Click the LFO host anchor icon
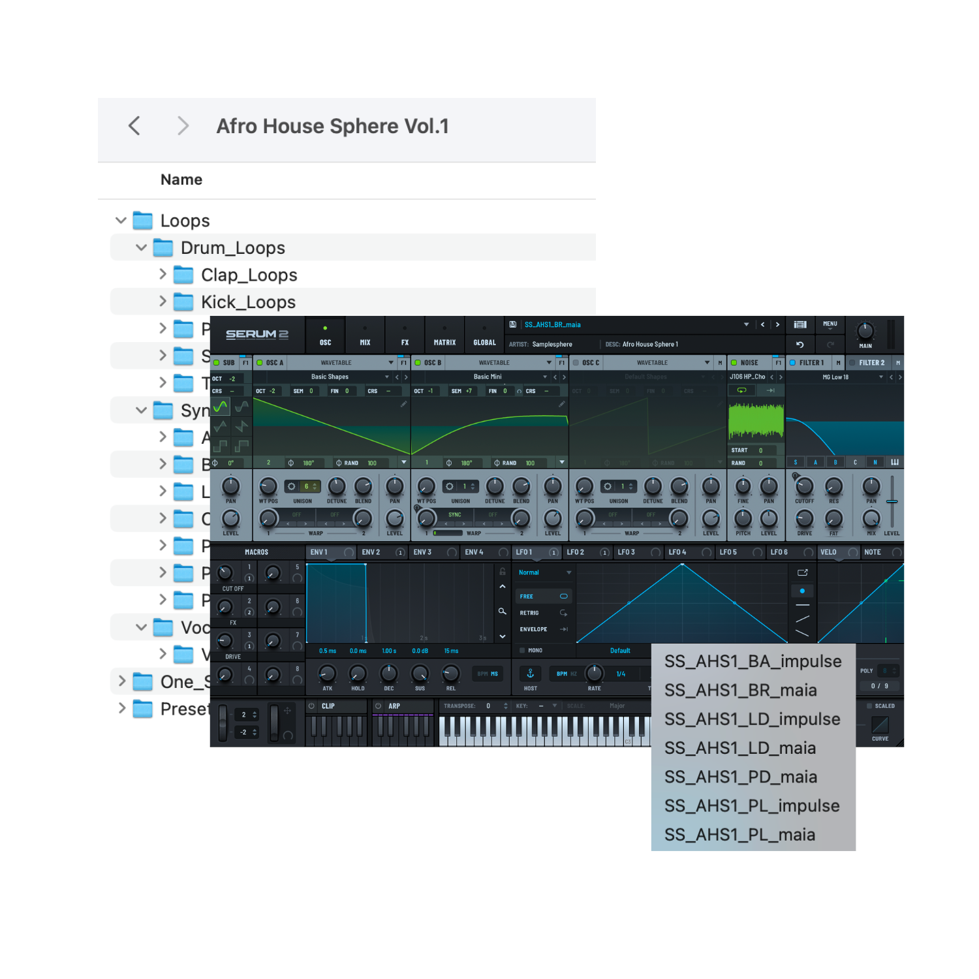Image resolution: width=979 pixels, height=979 pixels. pos(531,674)
